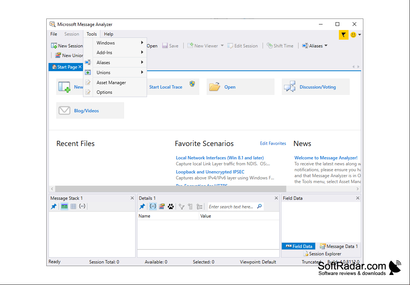Close the Start Page tab
Image resolution: width=410 pixels, height=285 pixels.
point(80,67)
